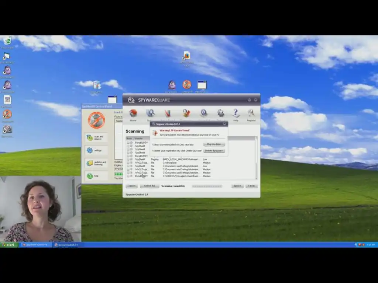Click the Select All button
This screenshot has height=283, width=378.
(150, 186)
